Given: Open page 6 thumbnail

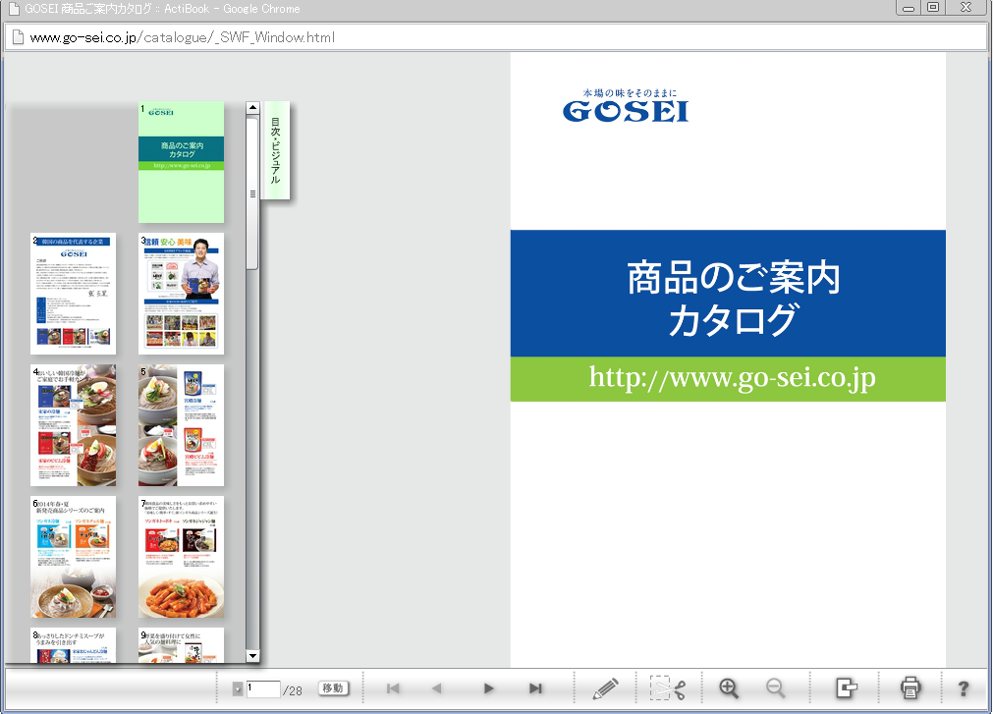Looking at the screenshot, I should coord(74,557).
